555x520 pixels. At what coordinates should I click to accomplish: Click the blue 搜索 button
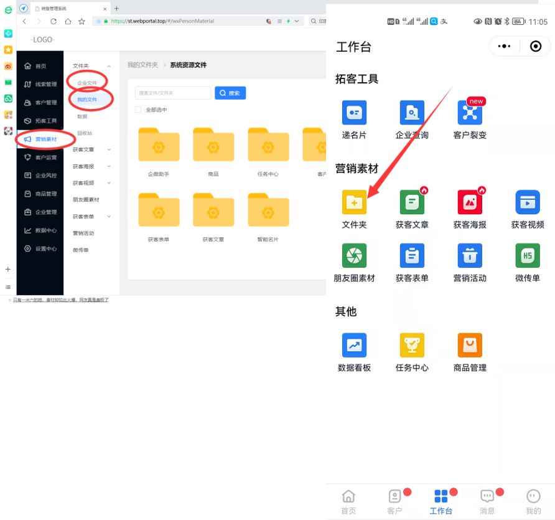230,93
